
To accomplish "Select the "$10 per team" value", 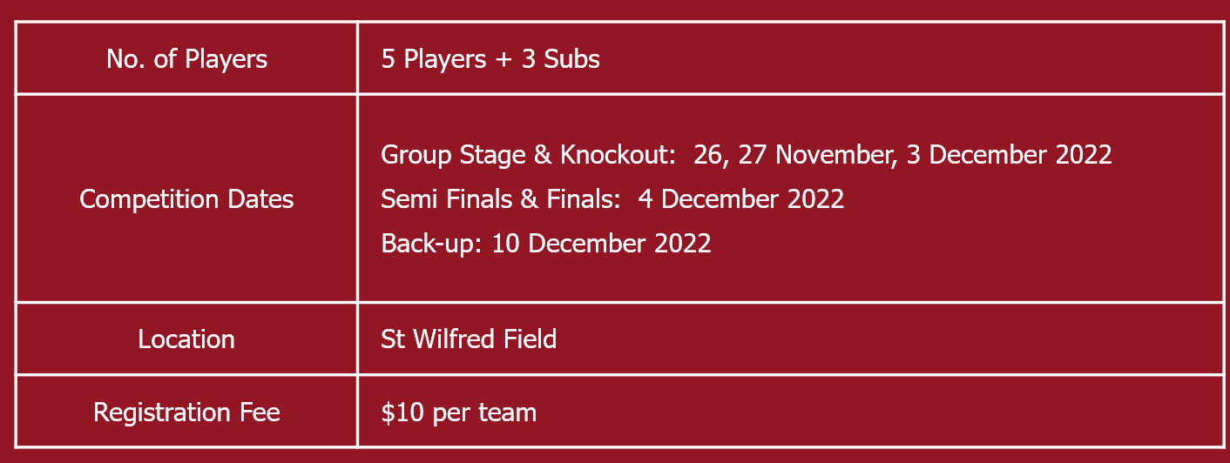I will pos(459,412).
